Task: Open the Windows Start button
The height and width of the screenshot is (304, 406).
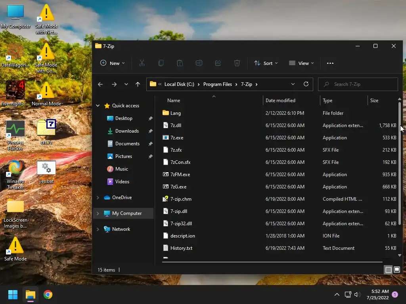Action: coord(13,294)
